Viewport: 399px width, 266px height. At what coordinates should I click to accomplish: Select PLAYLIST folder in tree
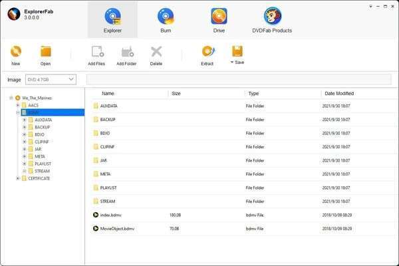pyautogui.click(x=43, y=164)
